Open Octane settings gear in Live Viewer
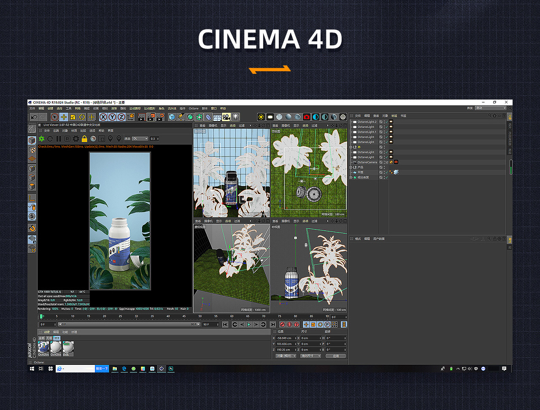Viewport: 540px width, 410px height. point(76,138)
